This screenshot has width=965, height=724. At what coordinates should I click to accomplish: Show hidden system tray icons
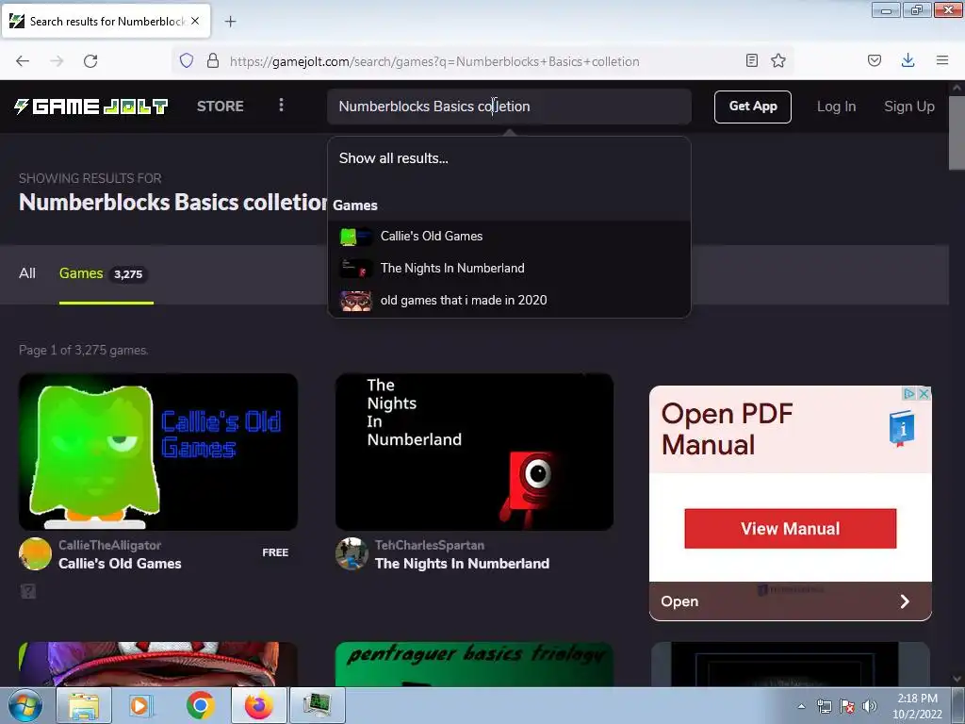801,706
